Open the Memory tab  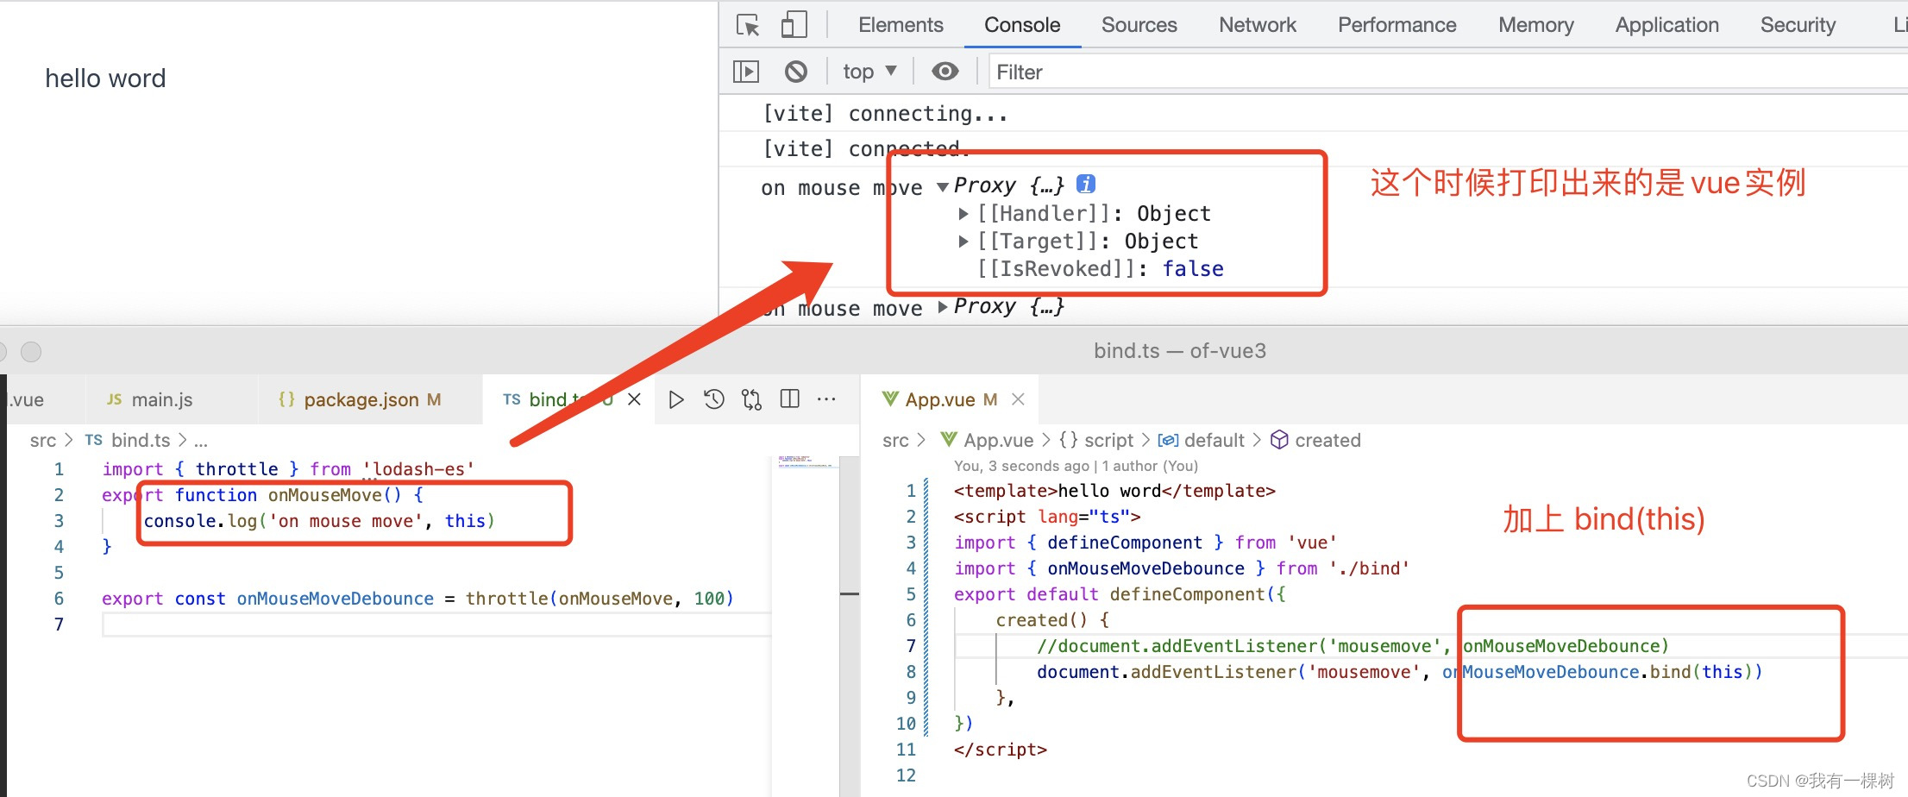point(1535,25)
